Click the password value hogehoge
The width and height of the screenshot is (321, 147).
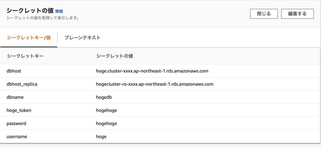click(x=106, y=124)
